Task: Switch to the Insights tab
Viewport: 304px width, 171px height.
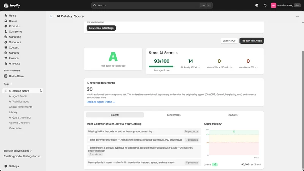Action: (x=115, y=115)
